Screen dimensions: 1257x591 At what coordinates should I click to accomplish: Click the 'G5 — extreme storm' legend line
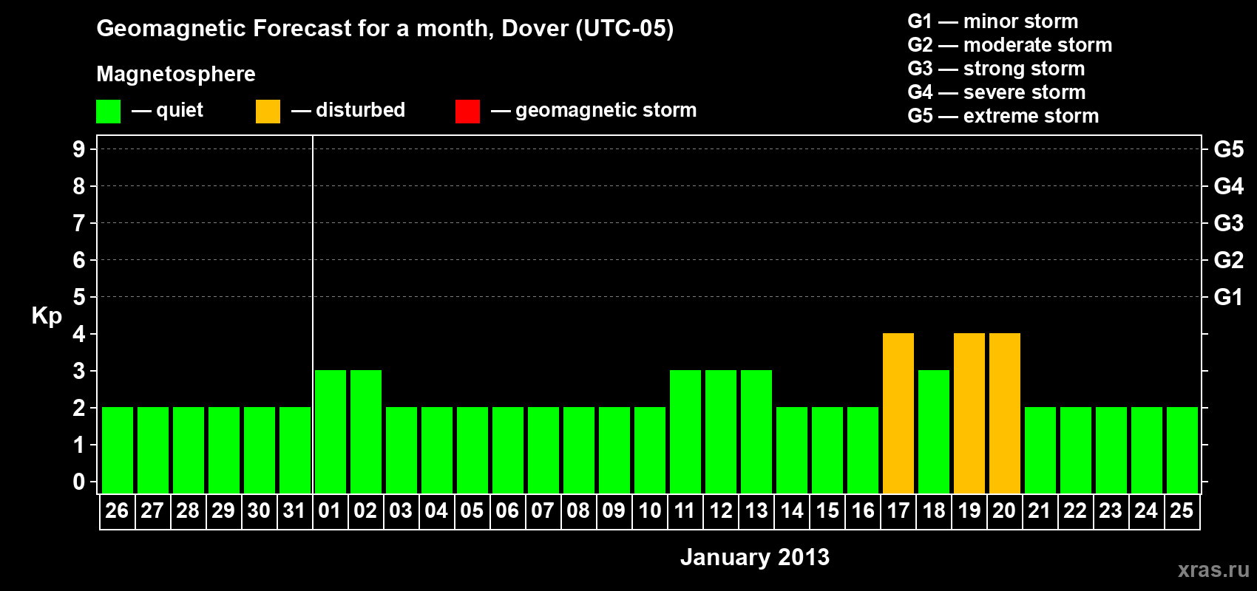click(x=1003, y=116)
